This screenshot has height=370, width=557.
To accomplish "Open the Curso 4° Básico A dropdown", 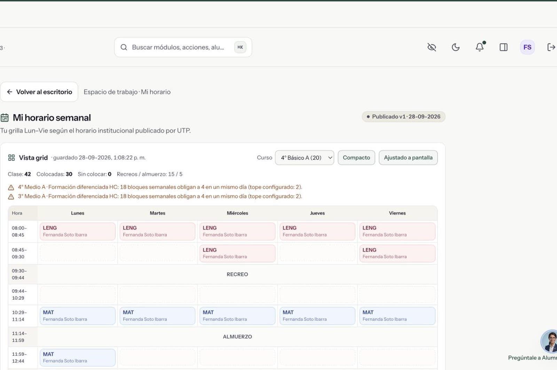I will (305, 158).
